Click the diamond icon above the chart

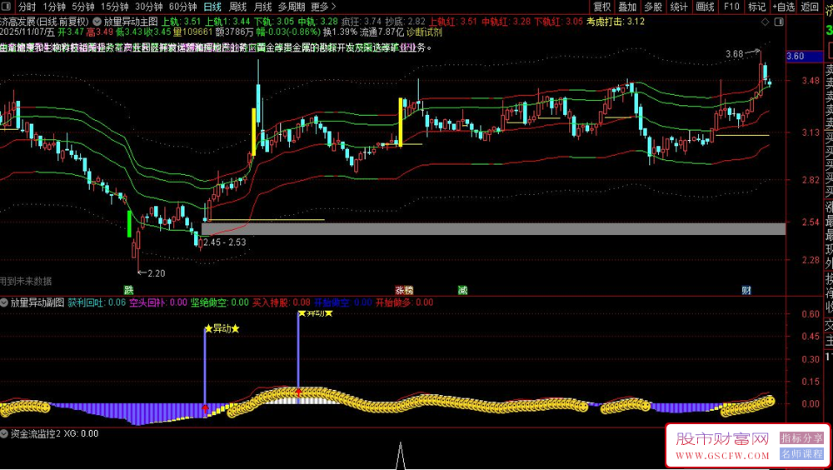765,22
